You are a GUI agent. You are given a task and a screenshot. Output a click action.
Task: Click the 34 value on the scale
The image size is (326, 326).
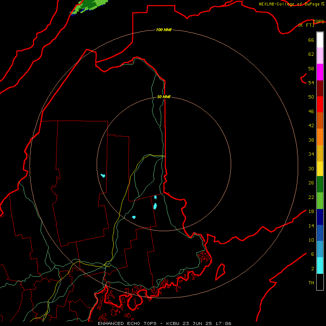point(311,154)
